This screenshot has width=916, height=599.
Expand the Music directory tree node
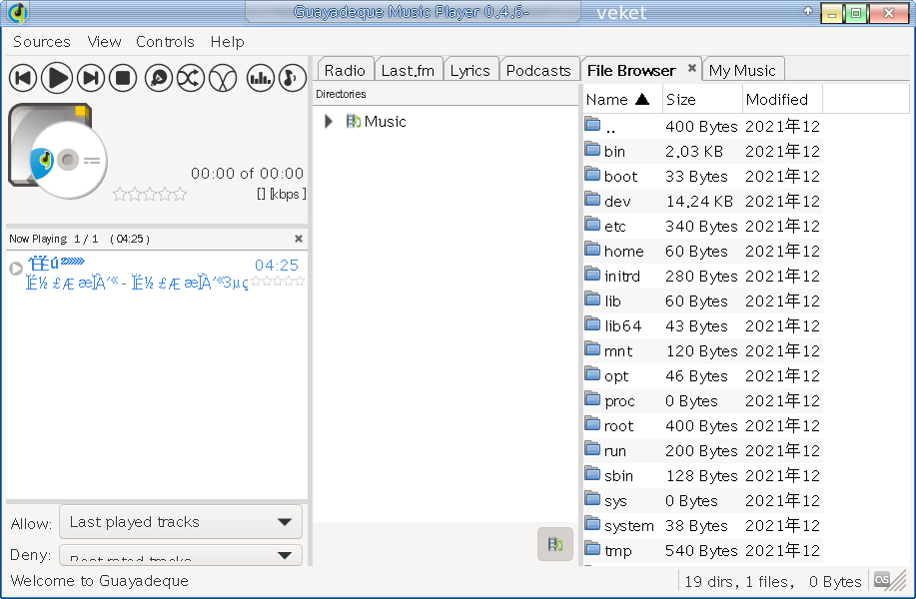[329, 122]
